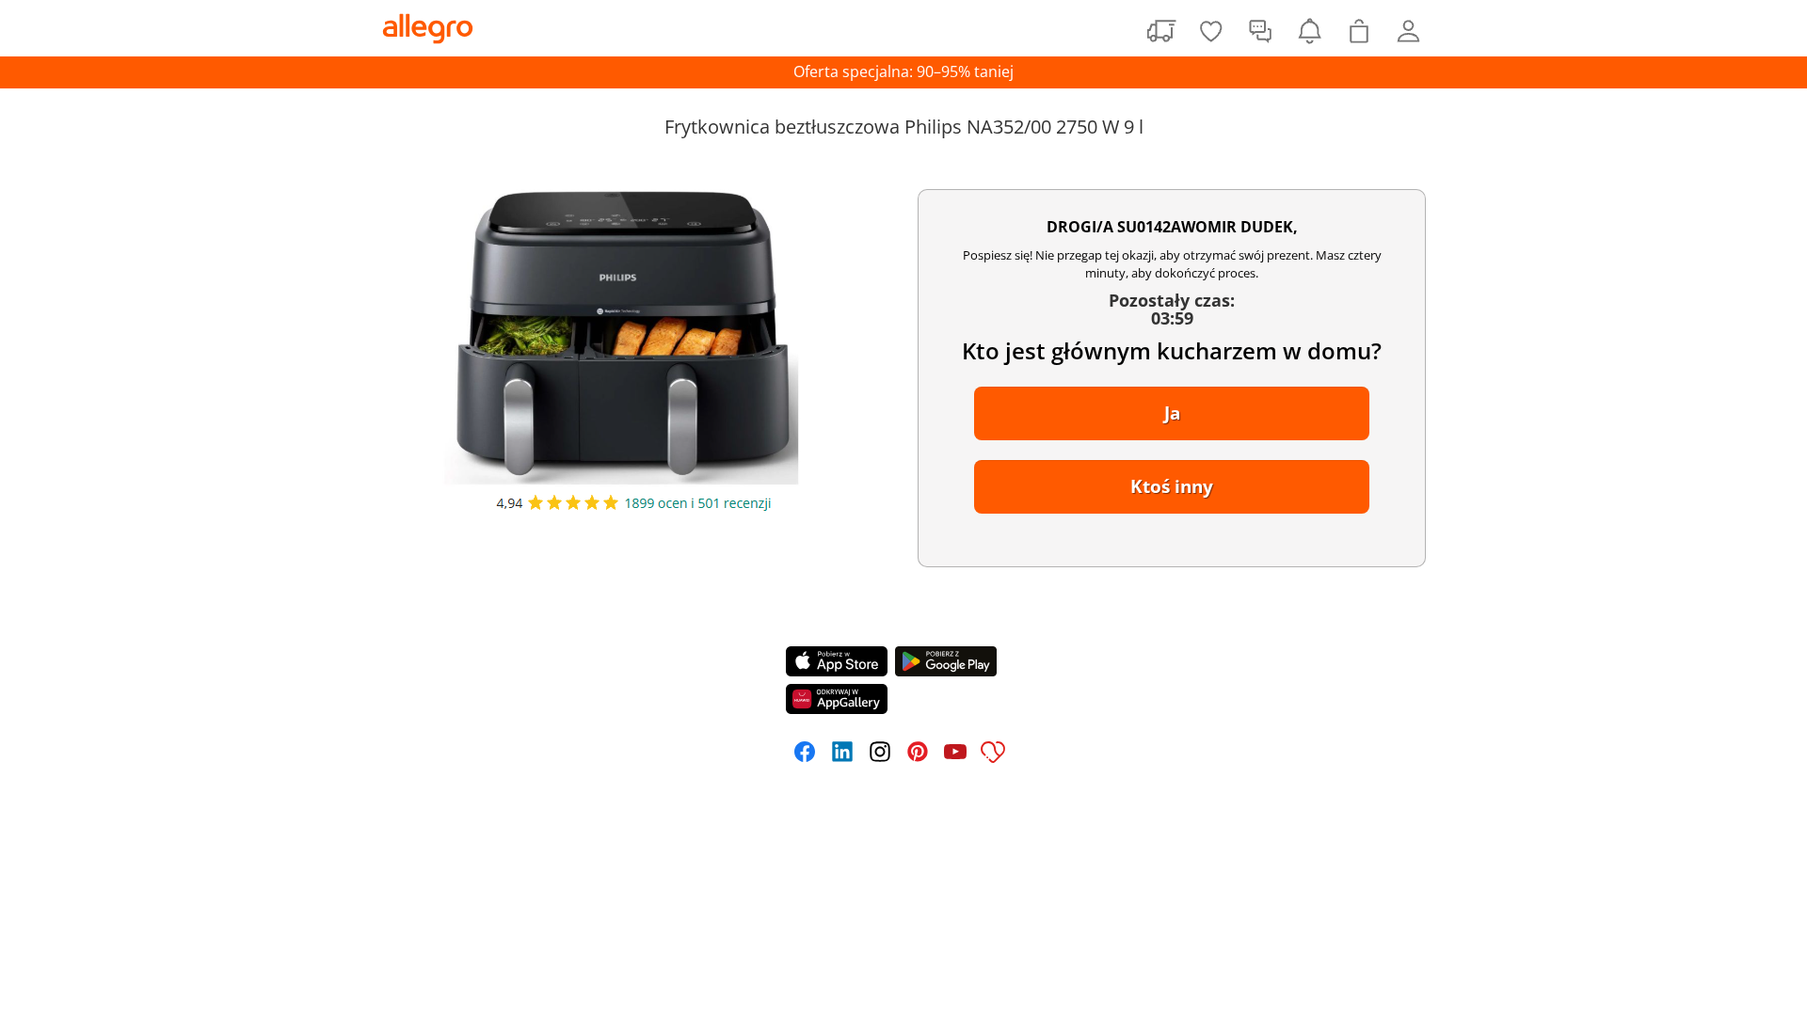Open favorites heart icon in header
Image resolution: width=1807 pixels, height=1016 pixels.
point(1211,31)
